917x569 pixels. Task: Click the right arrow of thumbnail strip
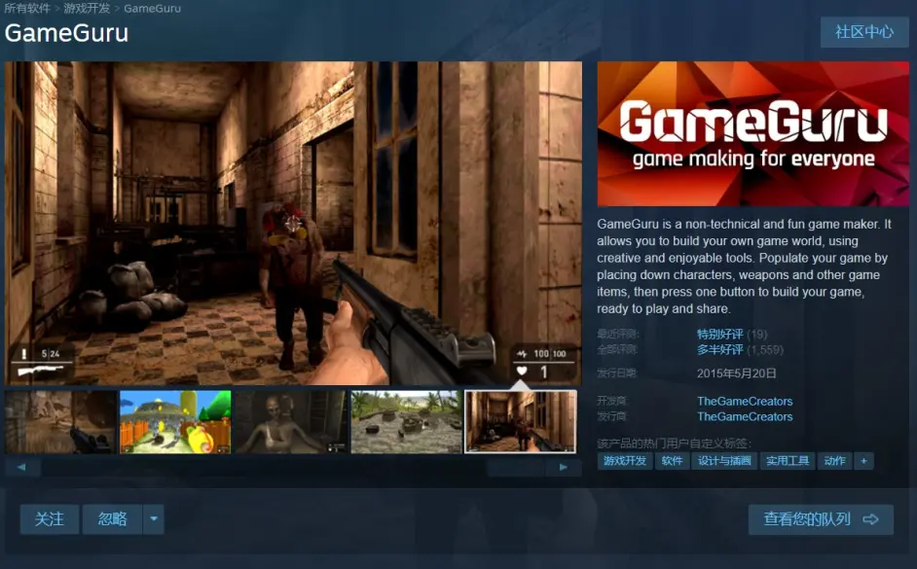[x=563, y=467]
